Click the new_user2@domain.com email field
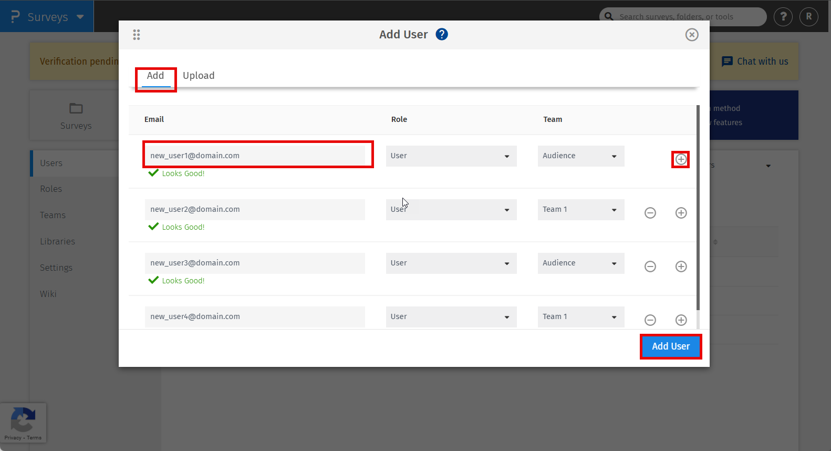Image resolution: width=831 pixels, height=451 pixels. coord(255,210)
